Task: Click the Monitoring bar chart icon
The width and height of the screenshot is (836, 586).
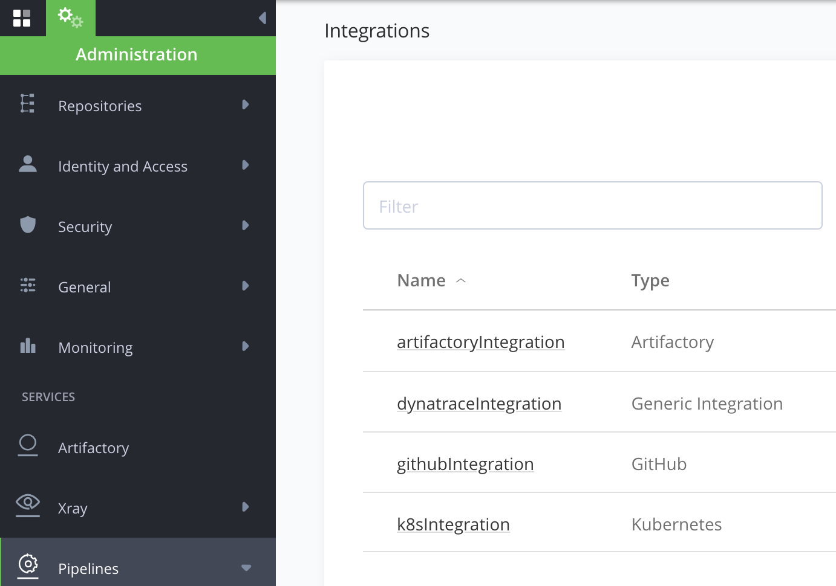Action: [28, 346]
